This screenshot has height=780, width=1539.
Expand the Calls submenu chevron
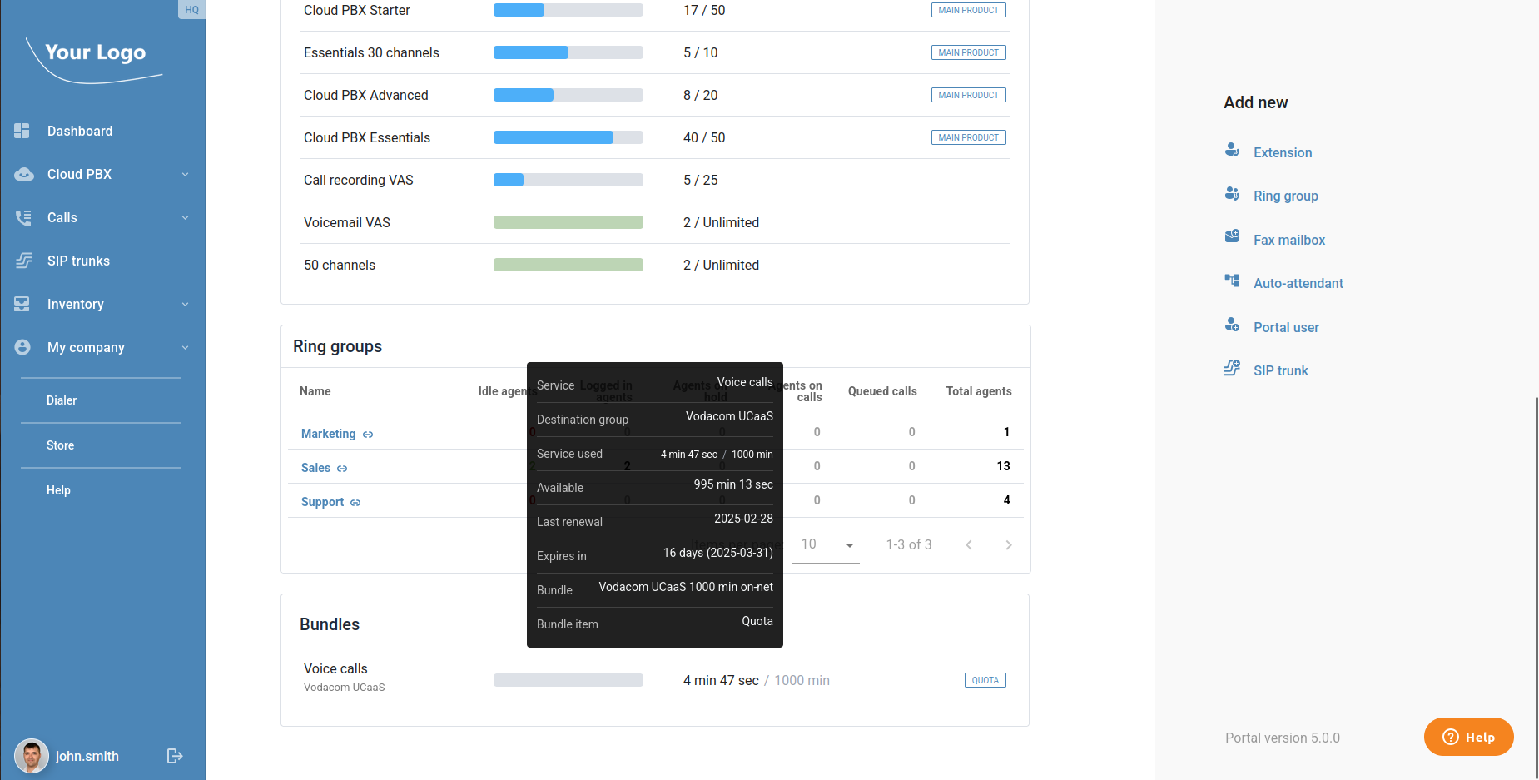coord(185,217)
